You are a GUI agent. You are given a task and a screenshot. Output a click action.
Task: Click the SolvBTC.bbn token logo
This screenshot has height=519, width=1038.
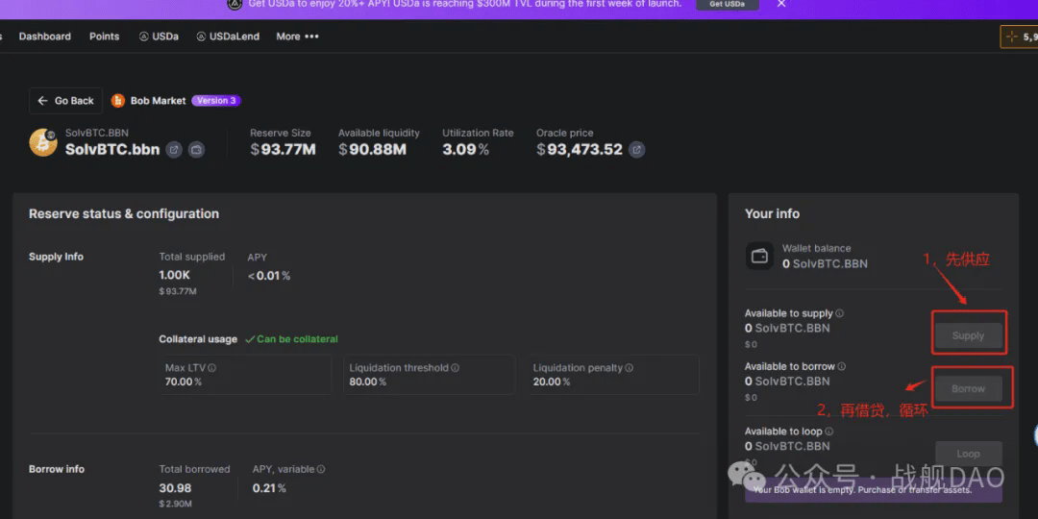coord(43,142)
